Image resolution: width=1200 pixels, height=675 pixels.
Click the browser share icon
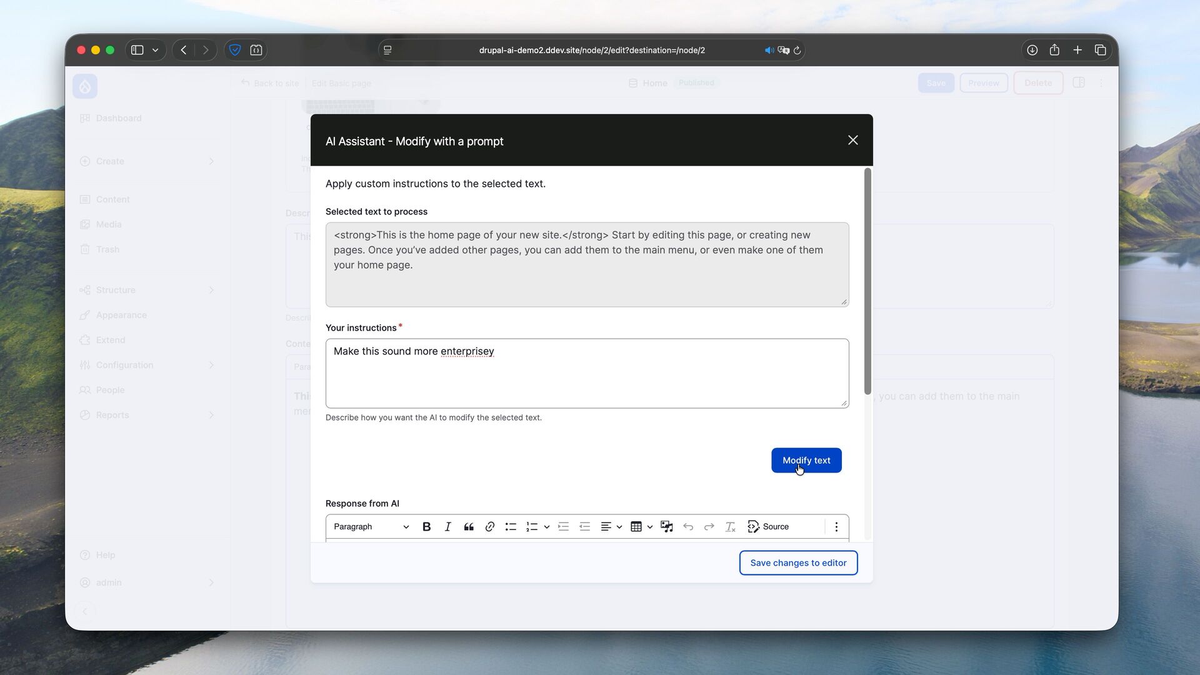click(x=1054, y=50)
